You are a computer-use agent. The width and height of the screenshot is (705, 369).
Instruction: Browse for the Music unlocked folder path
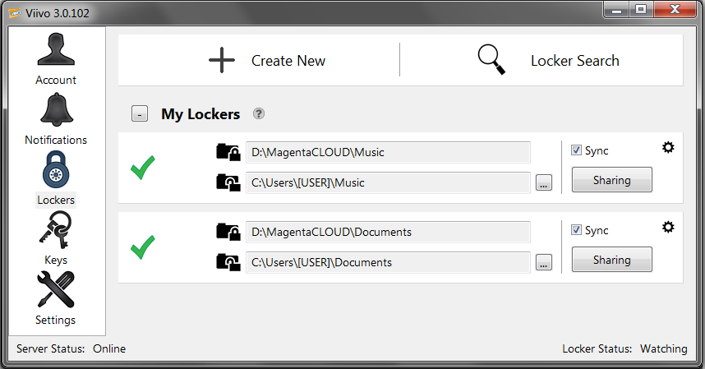[543, 182]
